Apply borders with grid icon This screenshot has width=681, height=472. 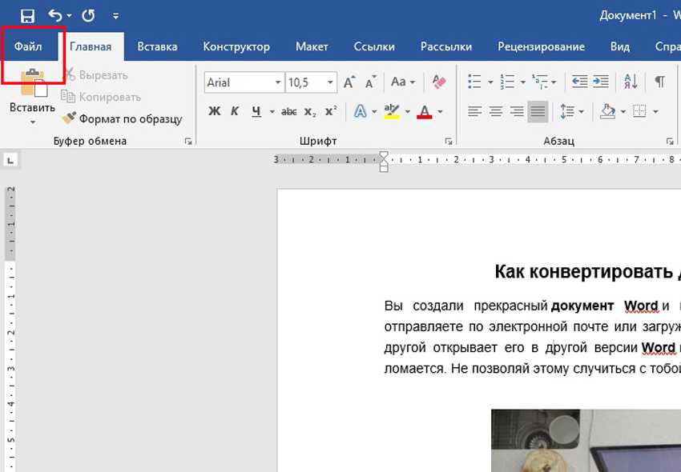639,111
